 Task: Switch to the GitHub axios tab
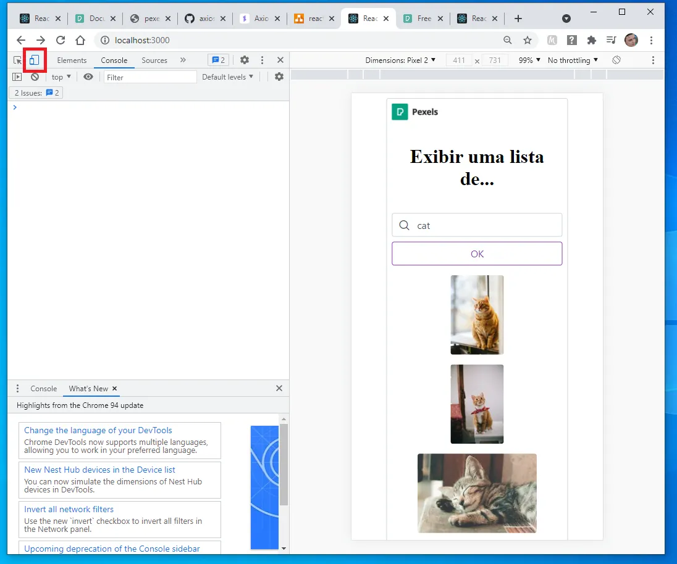(204, 18)
